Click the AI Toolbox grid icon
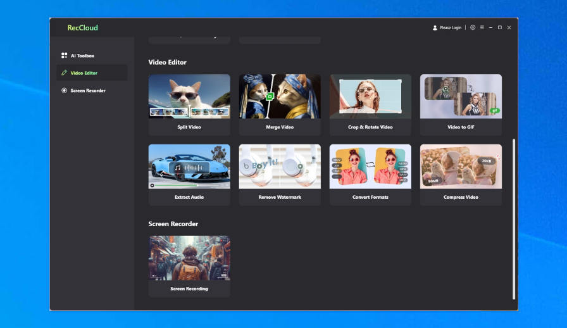 point(64,56)
